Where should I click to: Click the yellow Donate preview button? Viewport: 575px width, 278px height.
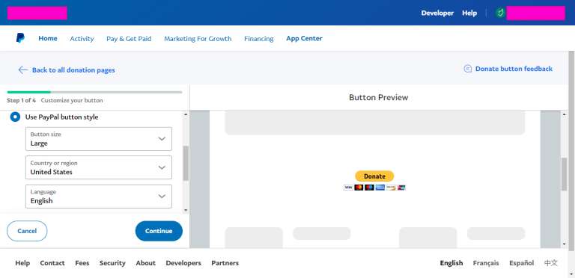pyautogui.click(x=374, y=176)
